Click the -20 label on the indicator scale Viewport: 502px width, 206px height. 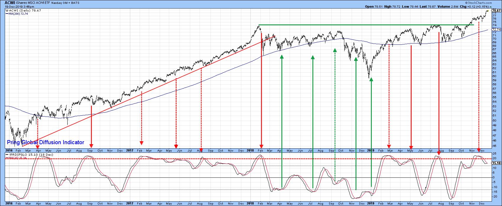(x=494, y=197)
